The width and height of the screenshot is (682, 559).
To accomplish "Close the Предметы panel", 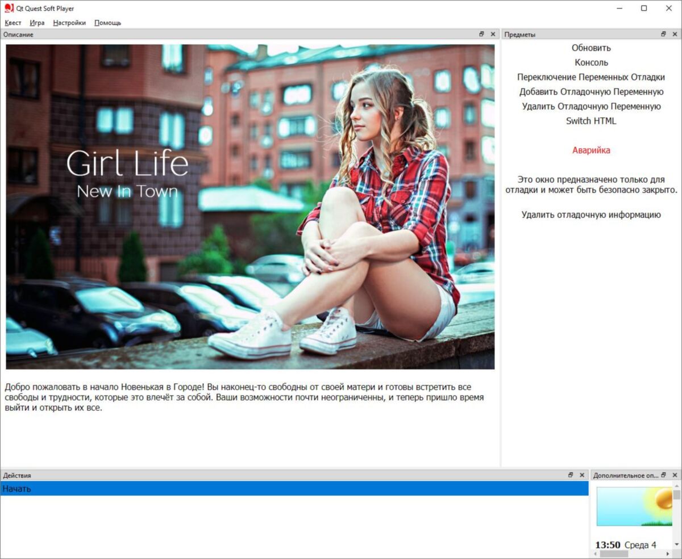I will [675, 35].
